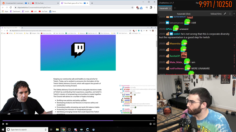
Task: Open Chatterino moderation pencil icon
Action: (225, 14)
